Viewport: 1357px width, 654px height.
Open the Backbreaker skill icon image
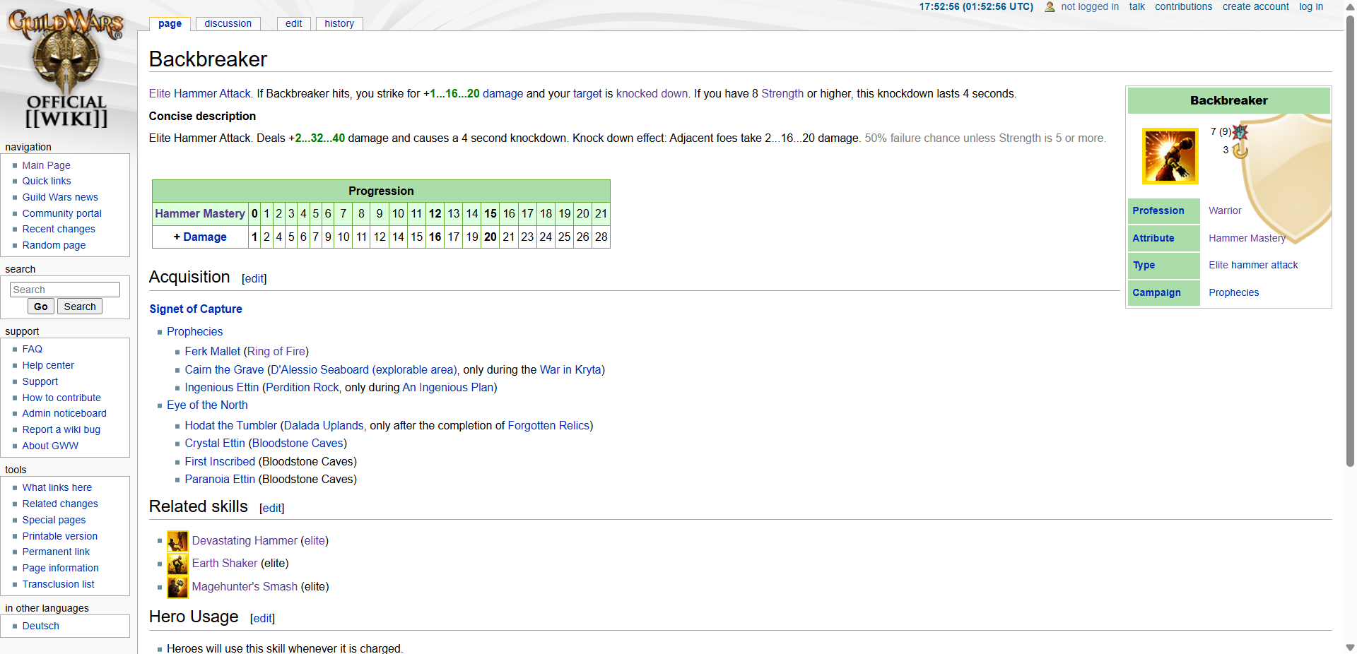click(1170, 156)
